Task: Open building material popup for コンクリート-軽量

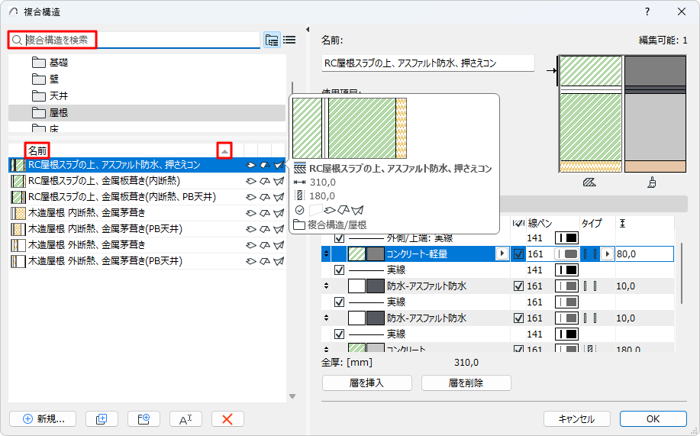Action: [x=502, y=254]
